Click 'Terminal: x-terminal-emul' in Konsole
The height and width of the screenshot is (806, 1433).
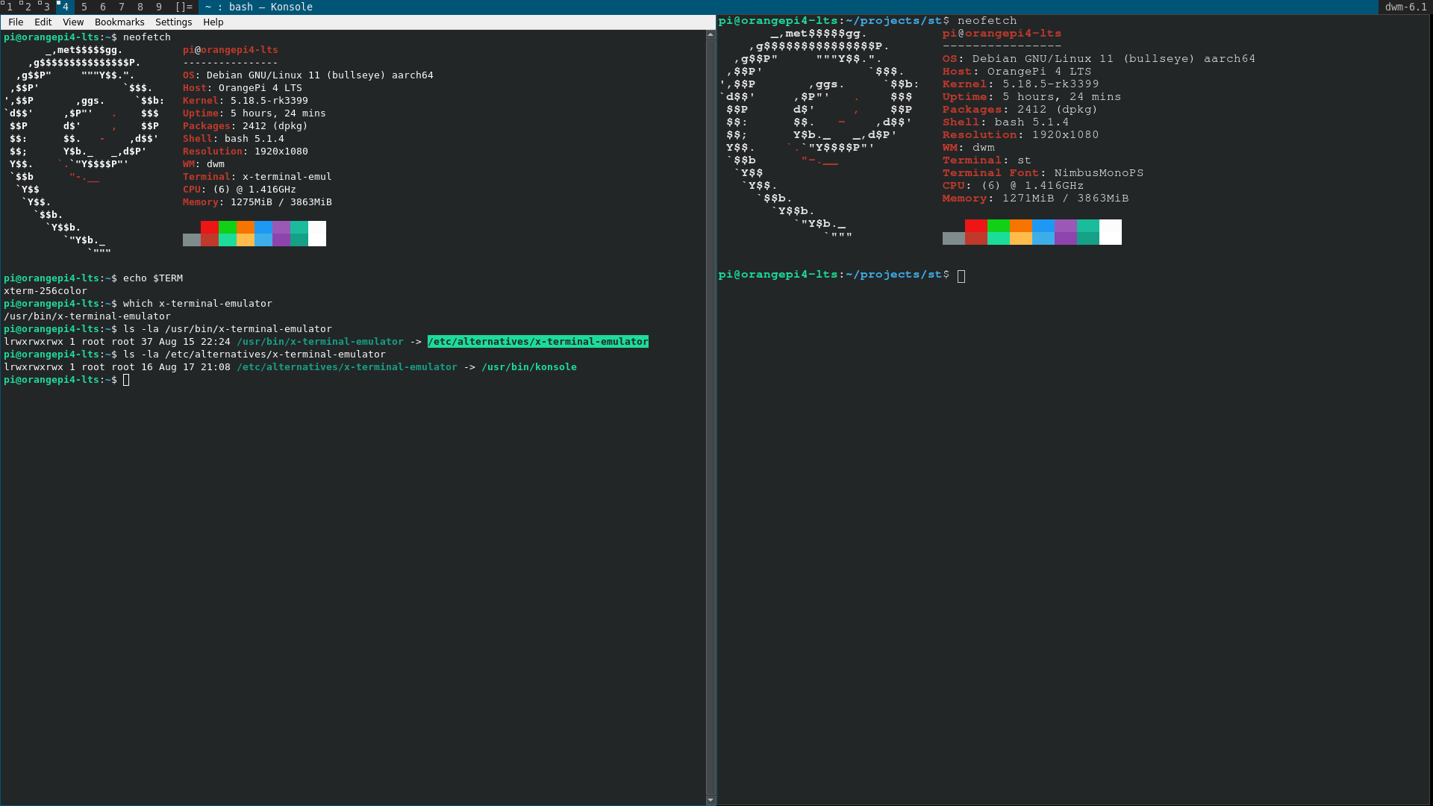tap(257, 177)
